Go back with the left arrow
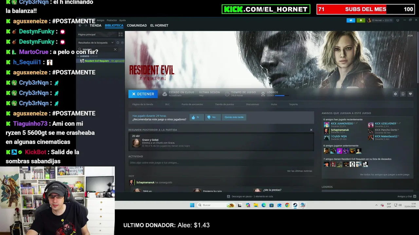419x235 pixels. point(80,25)
